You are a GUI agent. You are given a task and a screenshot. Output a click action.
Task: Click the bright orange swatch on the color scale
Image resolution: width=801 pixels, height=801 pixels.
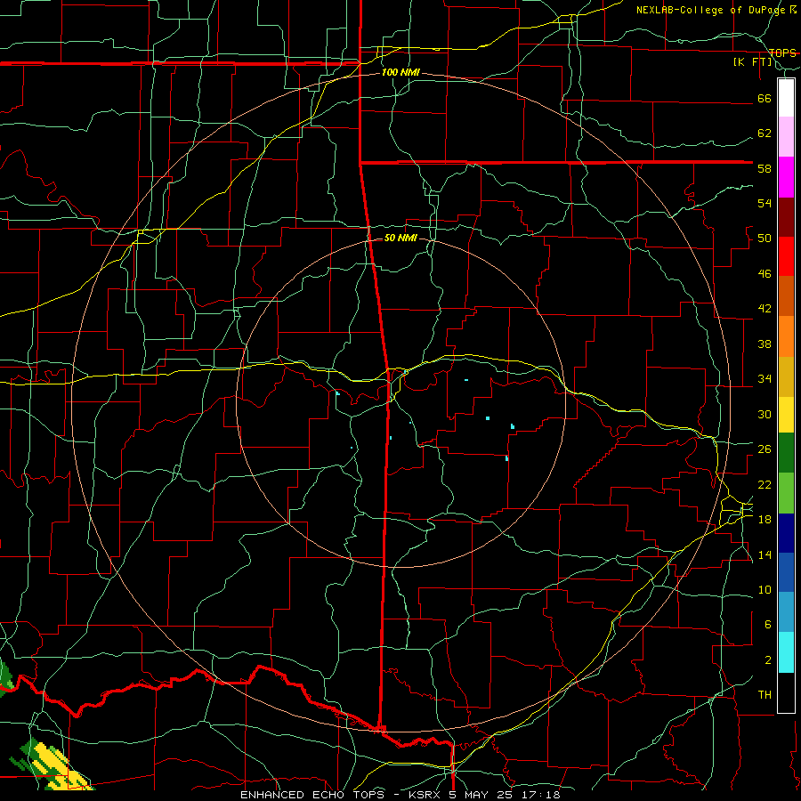[x=786, y=336]
